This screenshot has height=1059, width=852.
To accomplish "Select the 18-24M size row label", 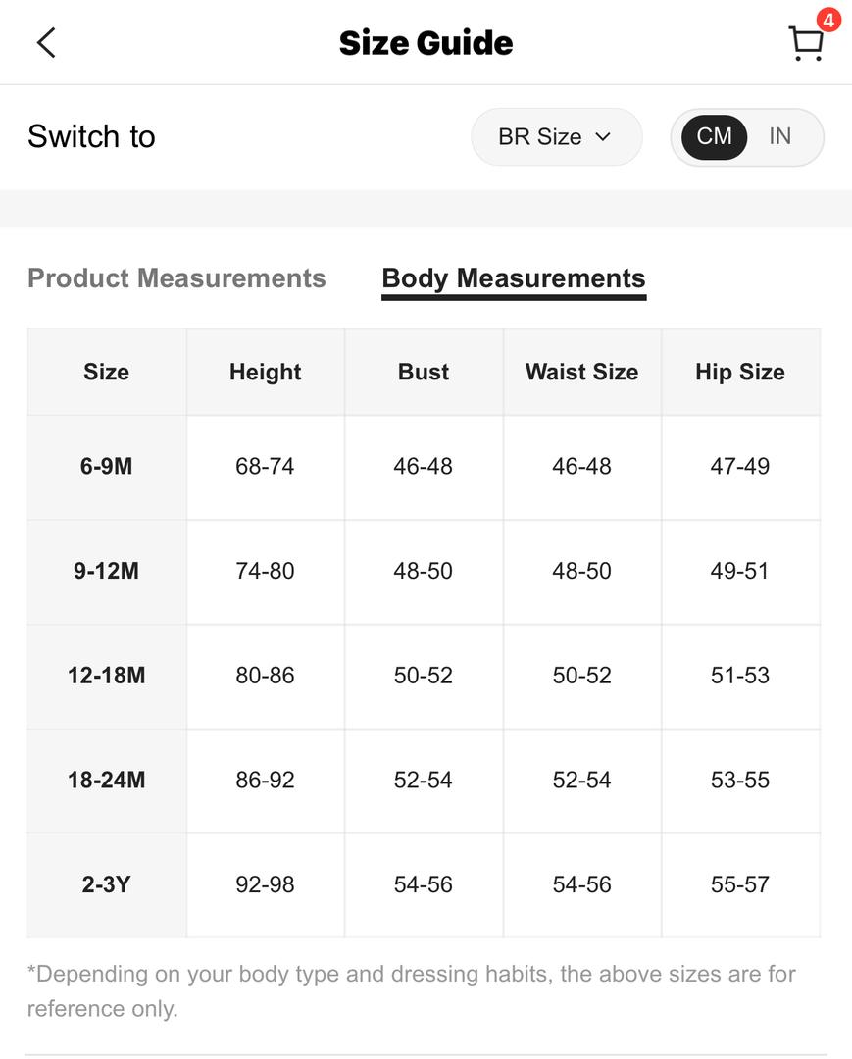I will point(107,781).
